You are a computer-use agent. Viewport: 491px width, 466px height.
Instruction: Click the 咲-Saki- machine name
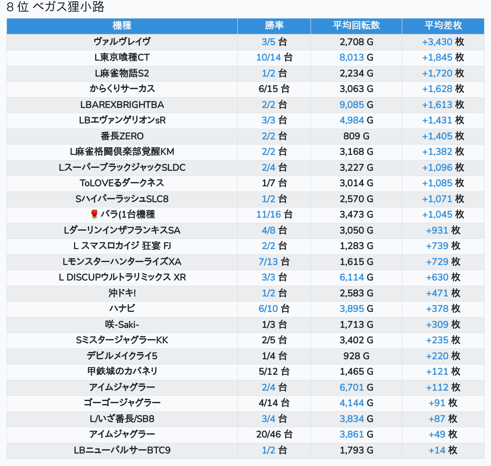click(122, 324)
